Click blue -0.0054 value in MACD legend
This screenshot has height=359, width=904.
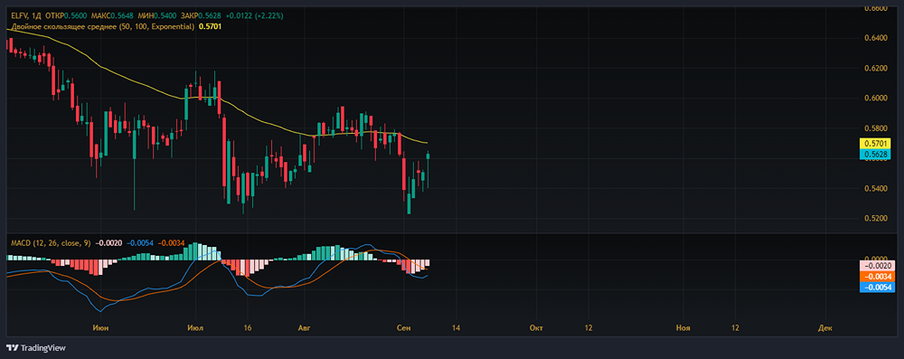[x=139, y=243]
